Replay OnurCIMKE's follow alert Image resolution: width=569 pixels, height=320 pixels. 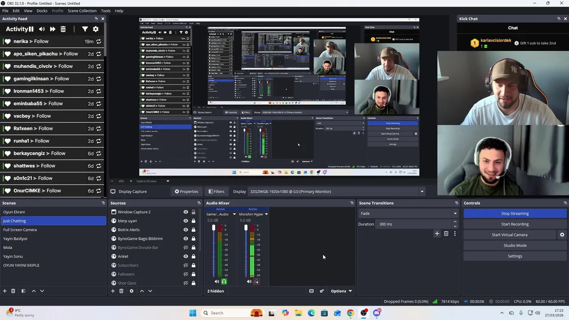(x=98, y=191)
